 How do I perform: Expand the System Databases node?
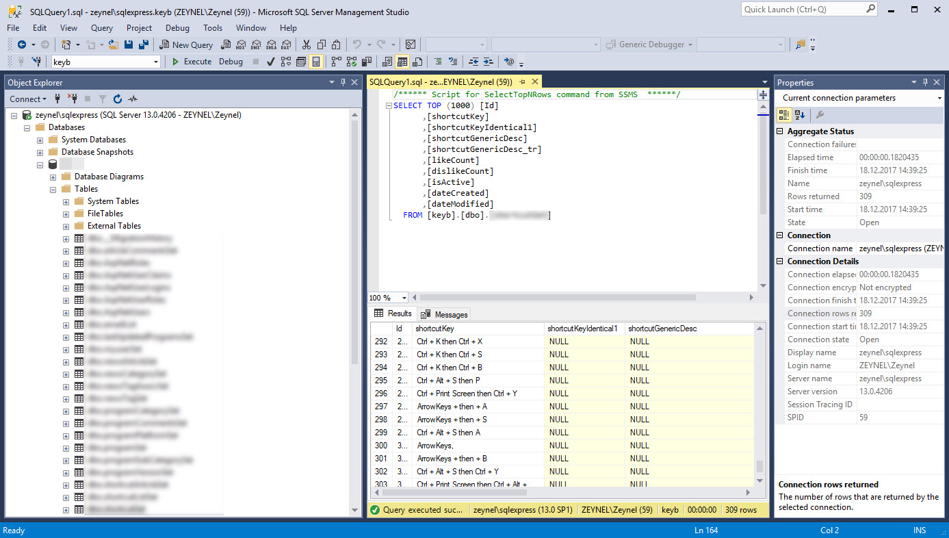tap(40, 140)
